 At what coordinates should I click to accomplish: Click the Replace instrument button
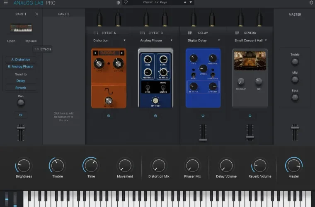[31, 41]
